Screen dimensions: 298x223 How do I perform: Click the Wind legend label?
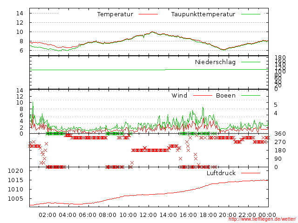coord(179,95)
